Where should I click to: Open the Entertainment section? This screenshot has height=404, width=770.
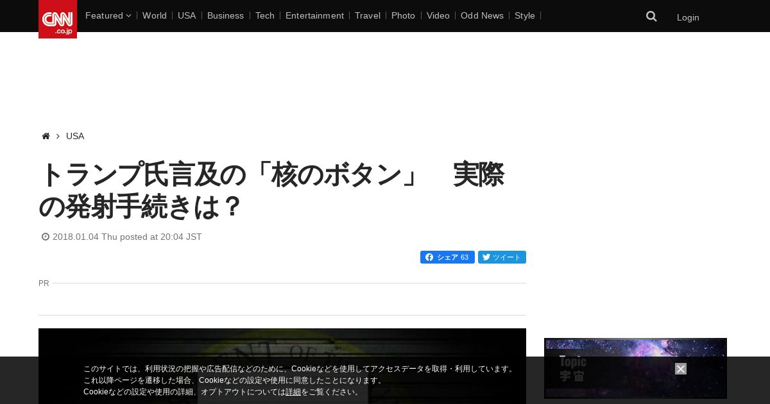314,15
